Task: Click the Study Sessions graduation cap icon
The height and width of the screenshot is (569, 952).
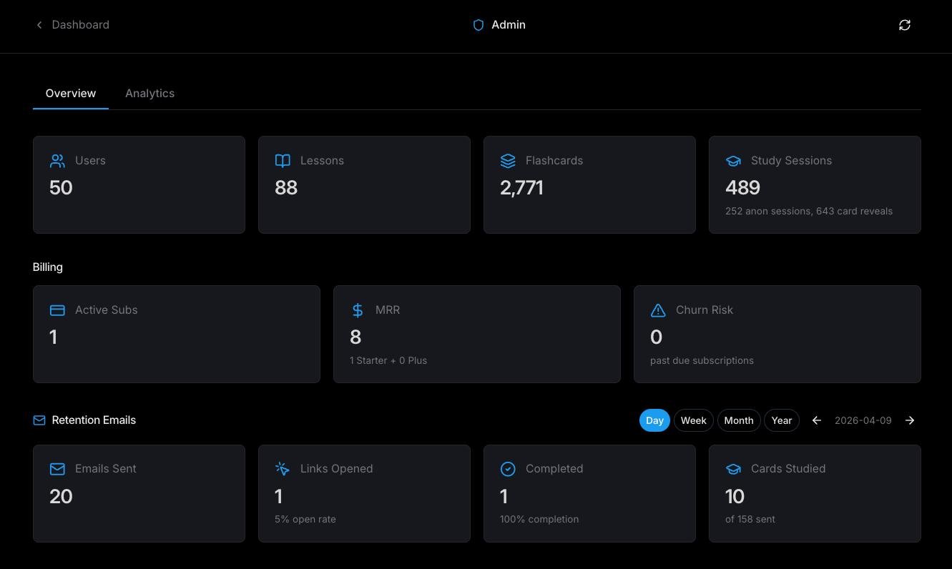Action: [733, 161]
